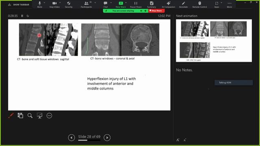Open more slide show options
Viewport: 260px width, 146px height.
pos(49,116)
